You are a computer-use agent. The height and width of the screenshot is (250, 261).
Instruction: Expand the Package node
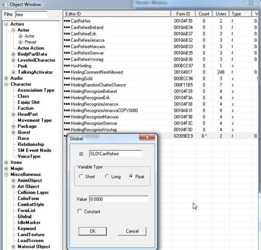pos(14,126)
